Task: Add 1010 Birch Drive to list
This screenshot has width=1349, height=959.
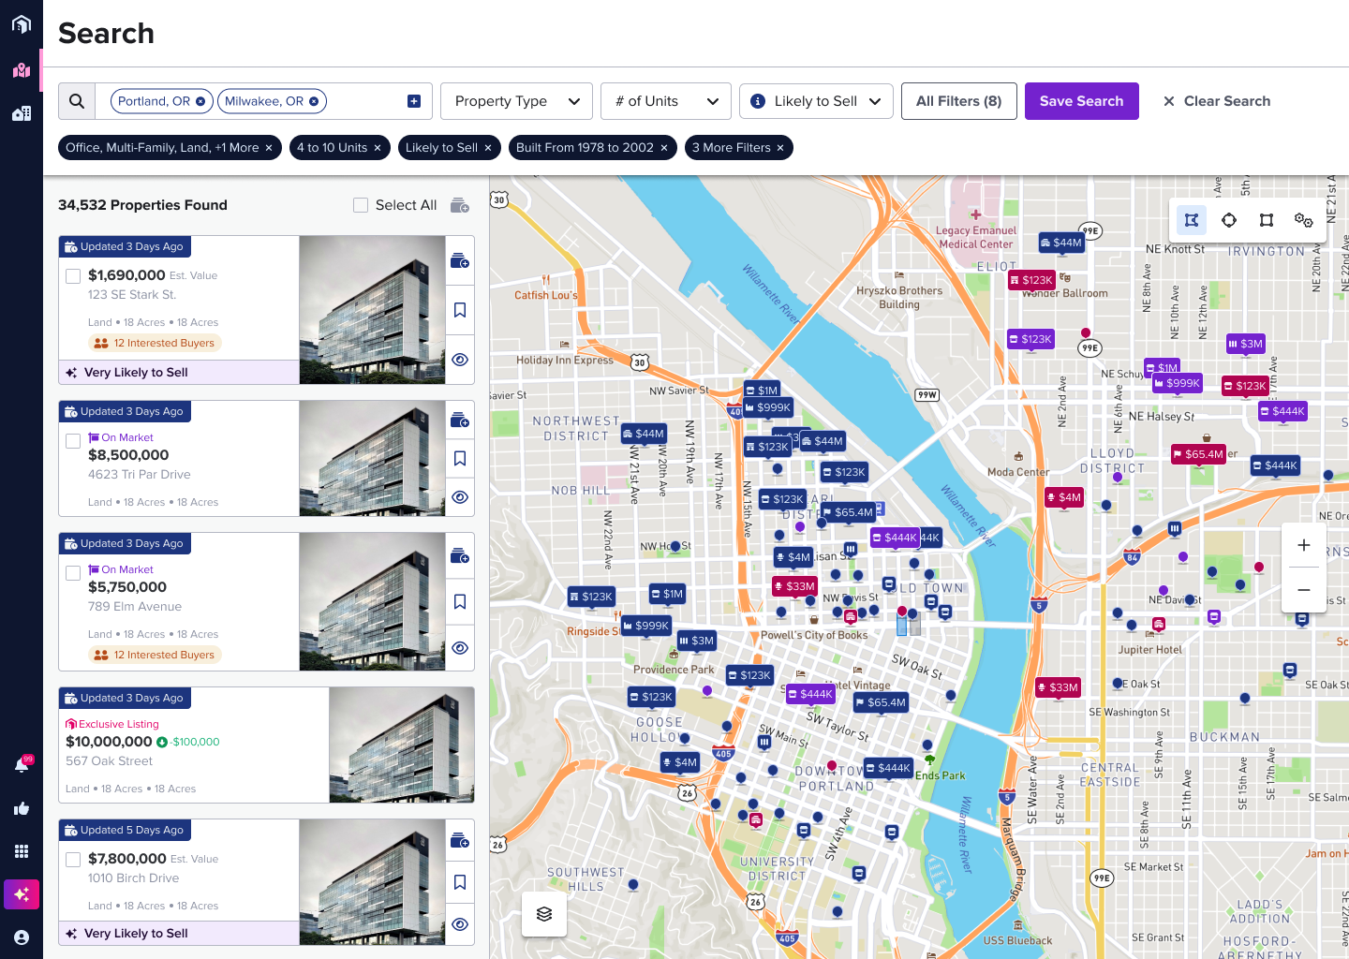Action: coord(459,840)
